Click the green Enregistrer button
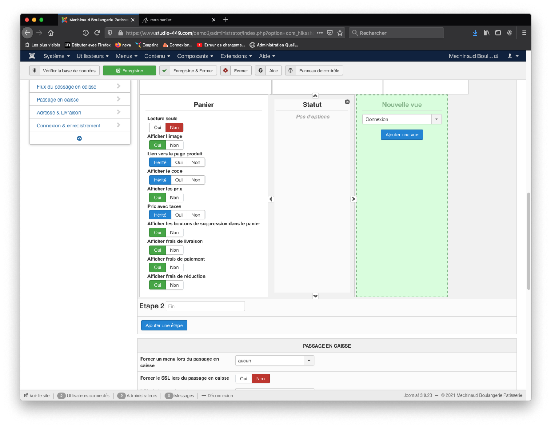The width and height of the screenshot is (551, 427). point(129,71)
